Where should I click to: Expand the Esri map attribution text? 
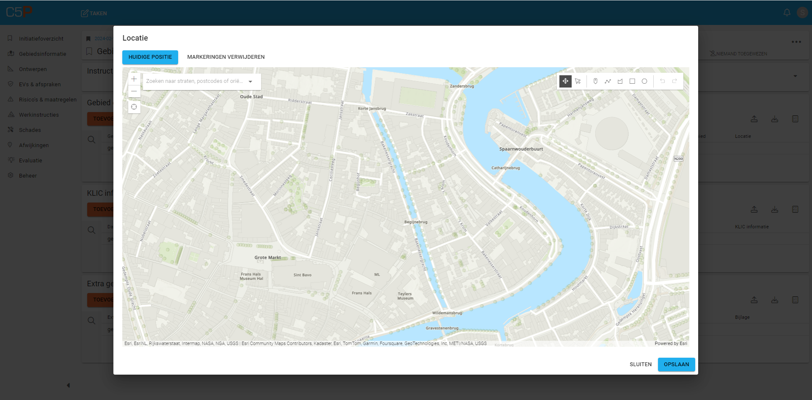pyautogui.click(x=305, y=343)
